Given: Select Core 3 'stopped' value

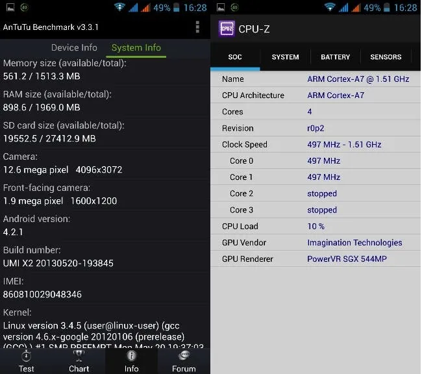Looking at the screenshot, I should pos(322,210).
